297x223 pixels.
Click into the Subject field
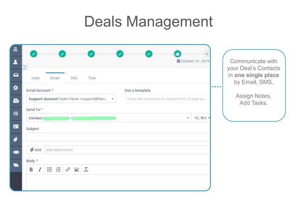click(118, 137)
